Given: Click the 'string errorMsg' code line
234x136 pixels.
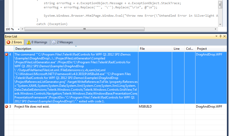Looking at the screenshot, I should tap(112, 3).
